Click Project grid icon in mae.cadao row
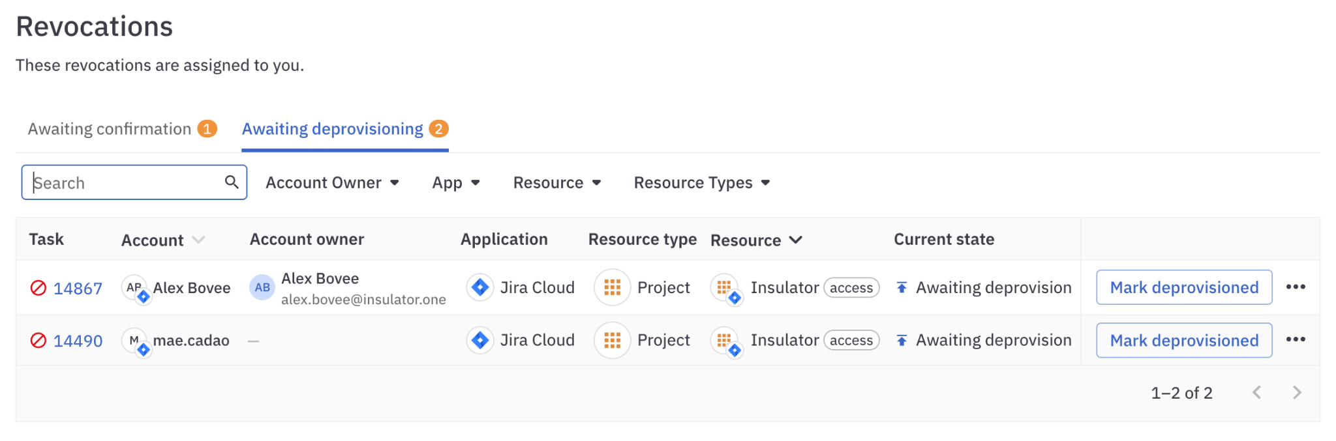The height and width of the screenshot is (441, 1336). 612,340
